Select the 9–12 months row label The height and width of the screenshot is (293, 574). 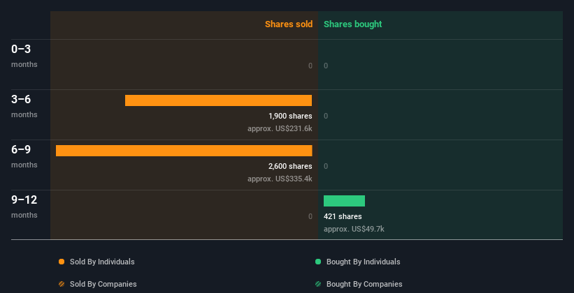[x=24, y=206]
